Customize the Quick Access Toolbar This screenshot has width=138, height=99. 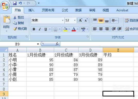point(39,3)
